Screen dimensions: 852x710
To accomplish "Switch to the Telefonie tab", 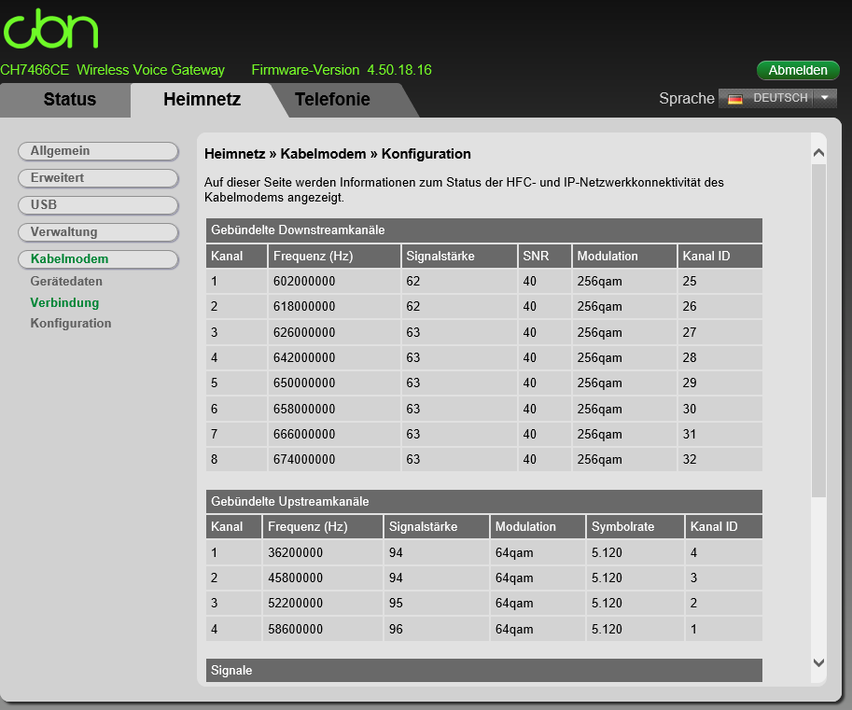I will coord(332,100).
